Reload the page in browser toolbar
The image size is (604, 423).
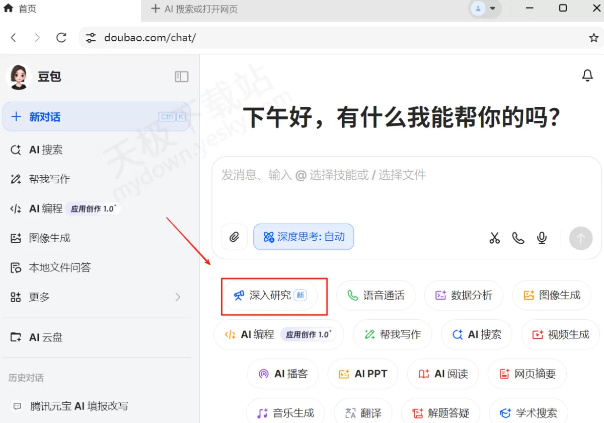[x=61, y=38]
